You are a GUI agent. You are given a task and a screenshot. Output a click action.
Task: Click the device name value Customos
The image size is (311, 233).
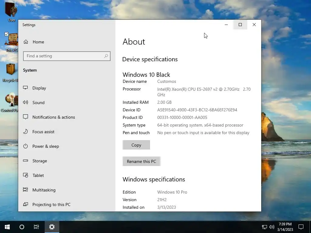(x=167, y=81)
